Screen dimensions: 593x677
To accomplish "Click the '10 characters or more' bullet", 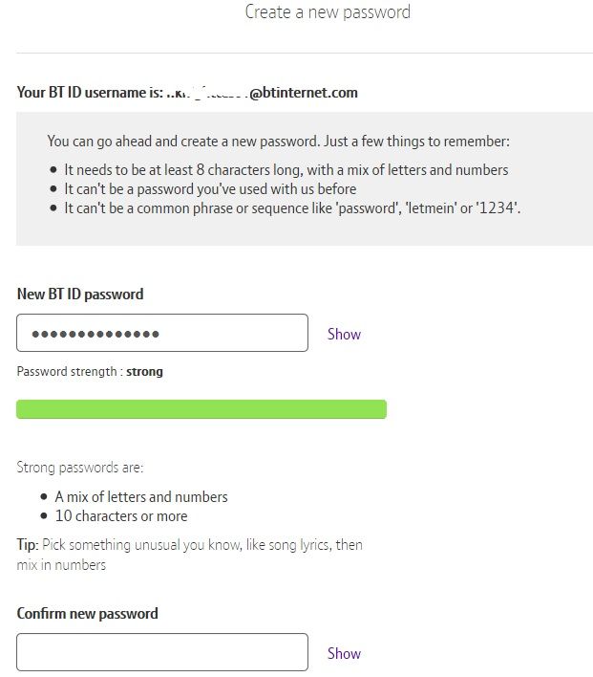I will click(121, 515).
